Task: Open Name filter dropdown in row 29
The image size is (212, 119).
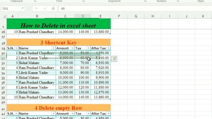Action: [x=54, y=48]
